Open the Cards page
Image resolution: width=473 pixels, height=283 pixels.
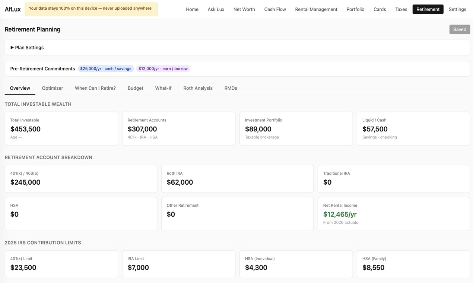[380, 9]
